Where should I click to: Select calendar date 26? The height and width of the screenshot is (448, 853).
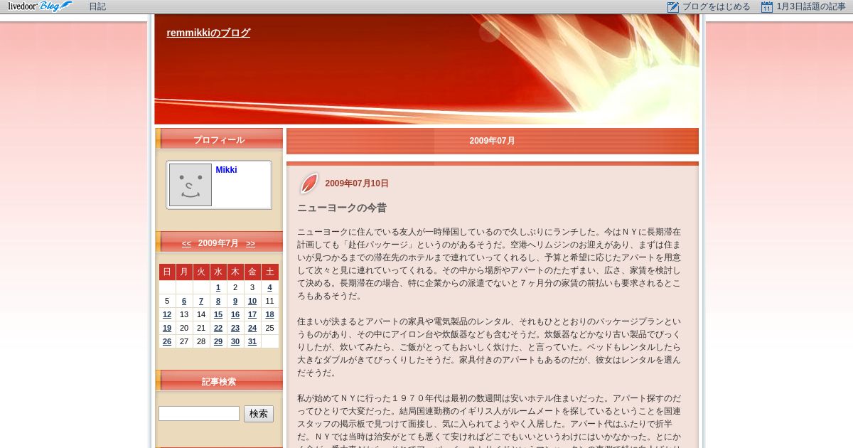[x=167, y=341]
